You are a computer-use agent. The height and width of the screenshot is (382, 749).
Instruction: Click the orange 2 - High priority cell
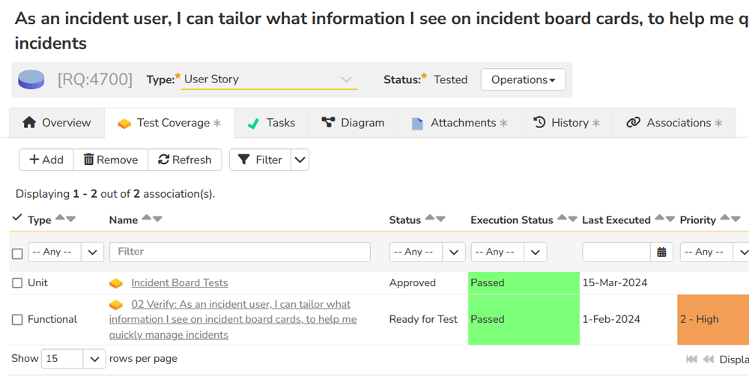[712, 320]
